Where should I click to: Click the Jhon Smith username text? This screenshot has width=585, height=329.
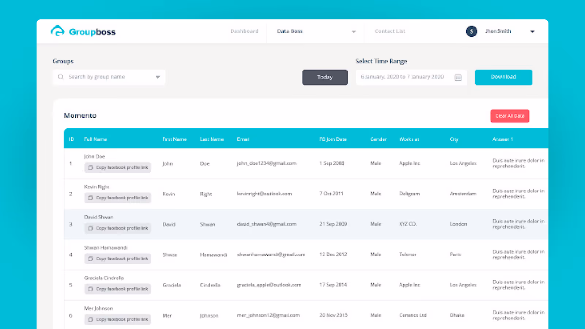click(x=498, y=31)
